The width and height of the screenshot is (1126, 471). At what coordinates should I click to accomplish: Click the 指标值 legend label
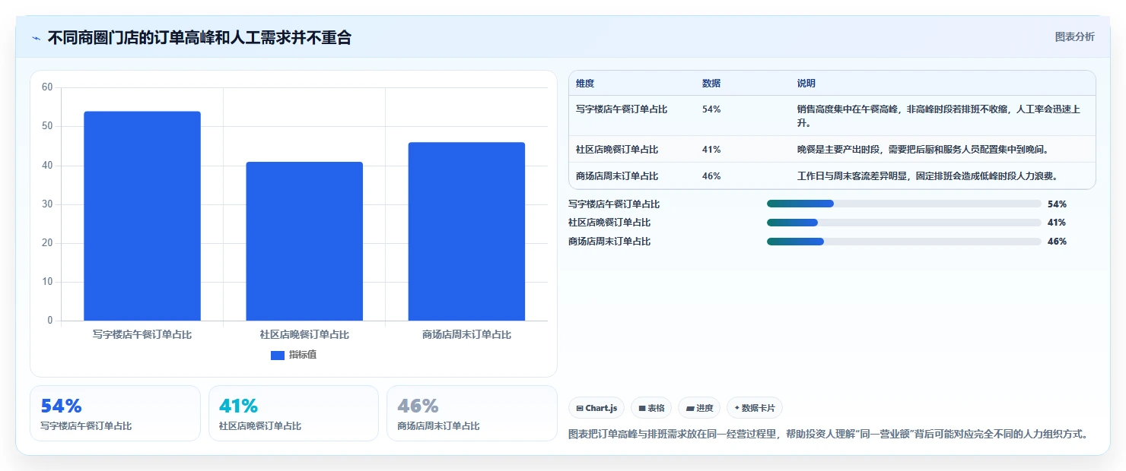pos(303,355)
